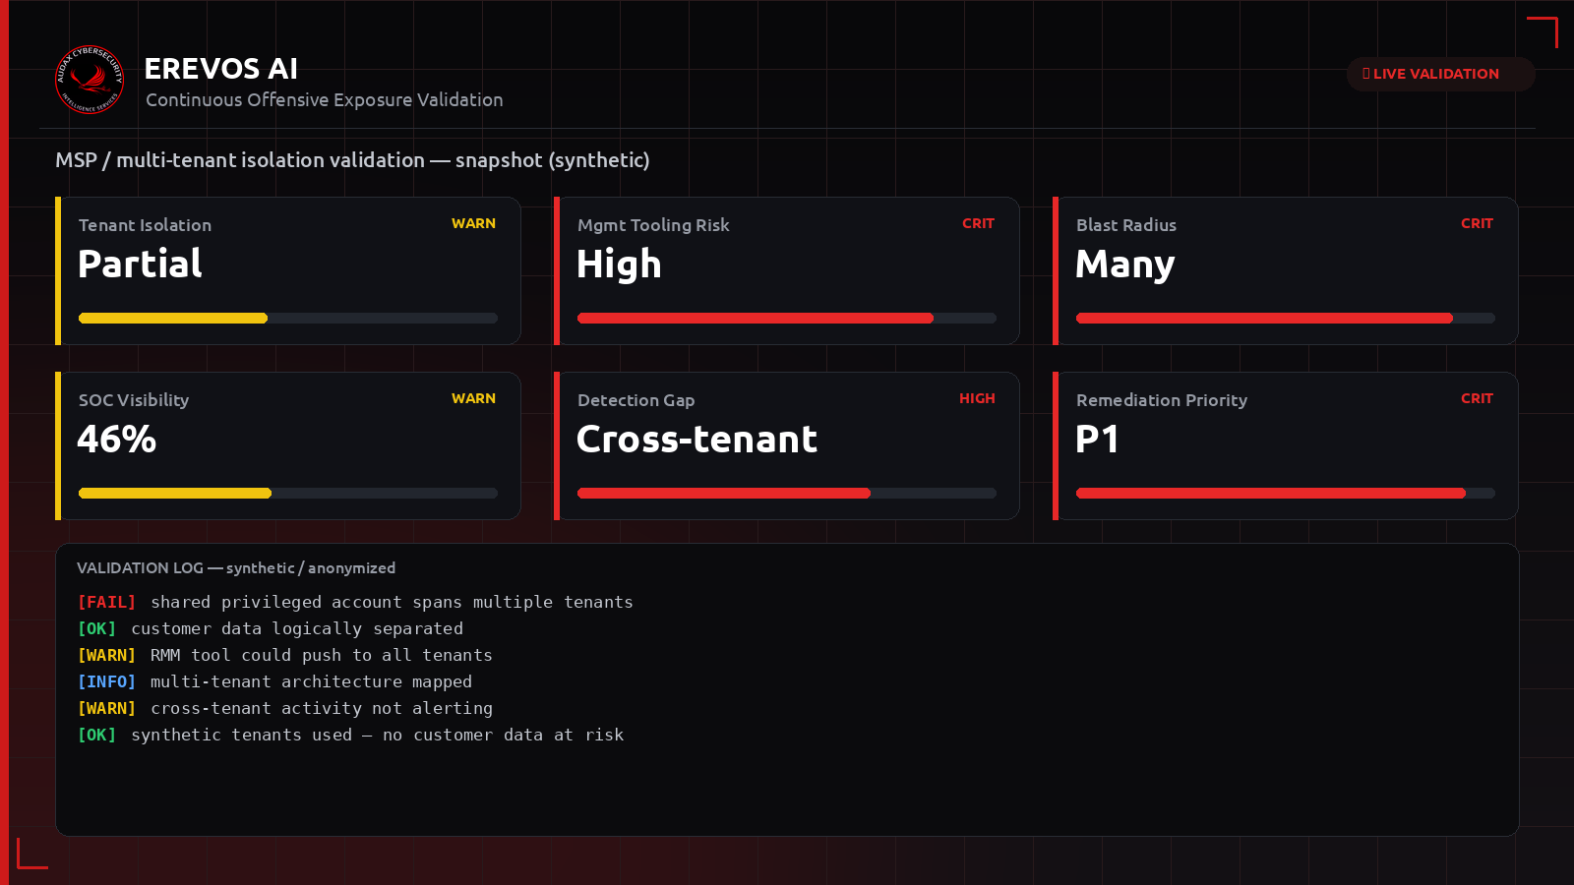Viewport: 1574px width, 885px height.
Task: Click the Tenant Isolation progress bar
Action: tap(288, 319)
